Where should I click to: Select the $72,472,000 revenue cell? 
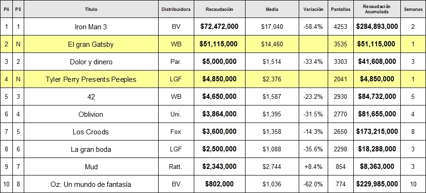click(219, 26)
